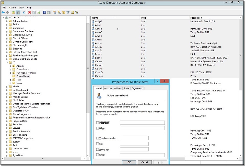This screenshot has width=246, height=167.
Task: Switch to the Address tab
Action: (x=118, y=88)
